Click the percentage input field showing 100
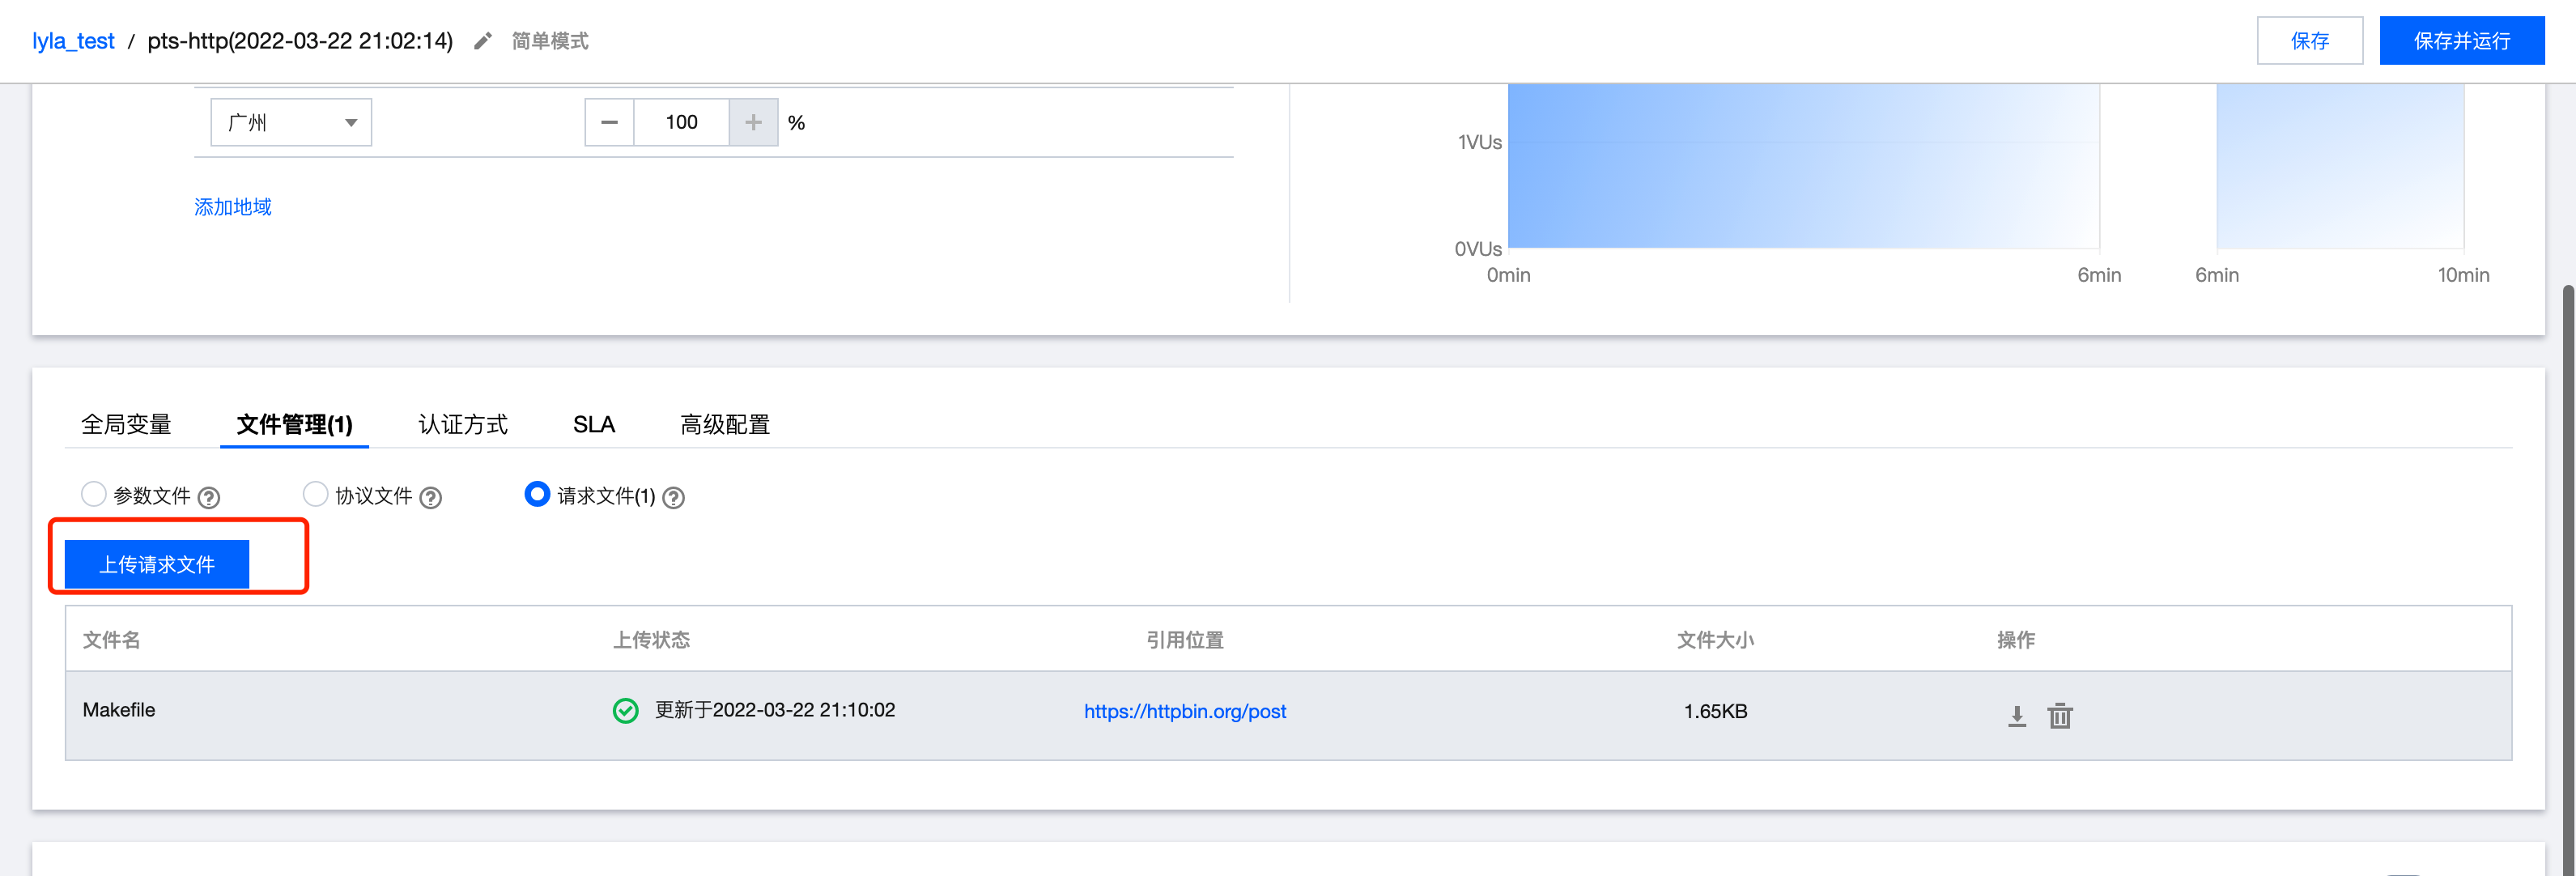 681,122
